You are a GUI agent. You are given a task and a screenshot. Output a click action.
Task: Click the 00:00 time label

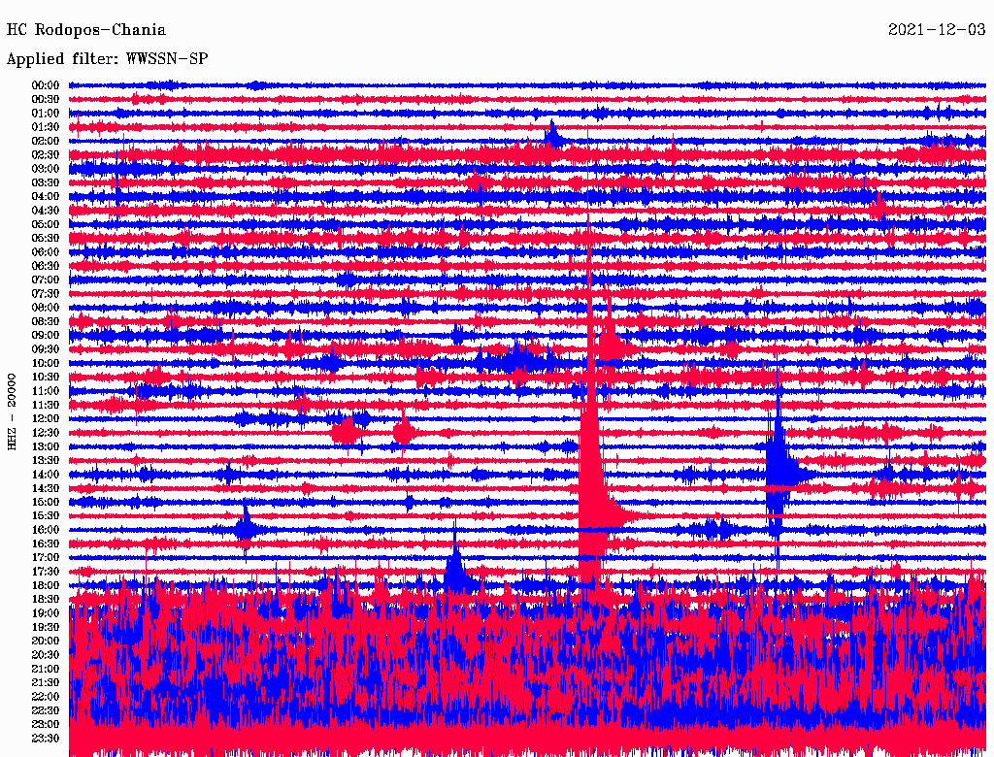(46, 85)
